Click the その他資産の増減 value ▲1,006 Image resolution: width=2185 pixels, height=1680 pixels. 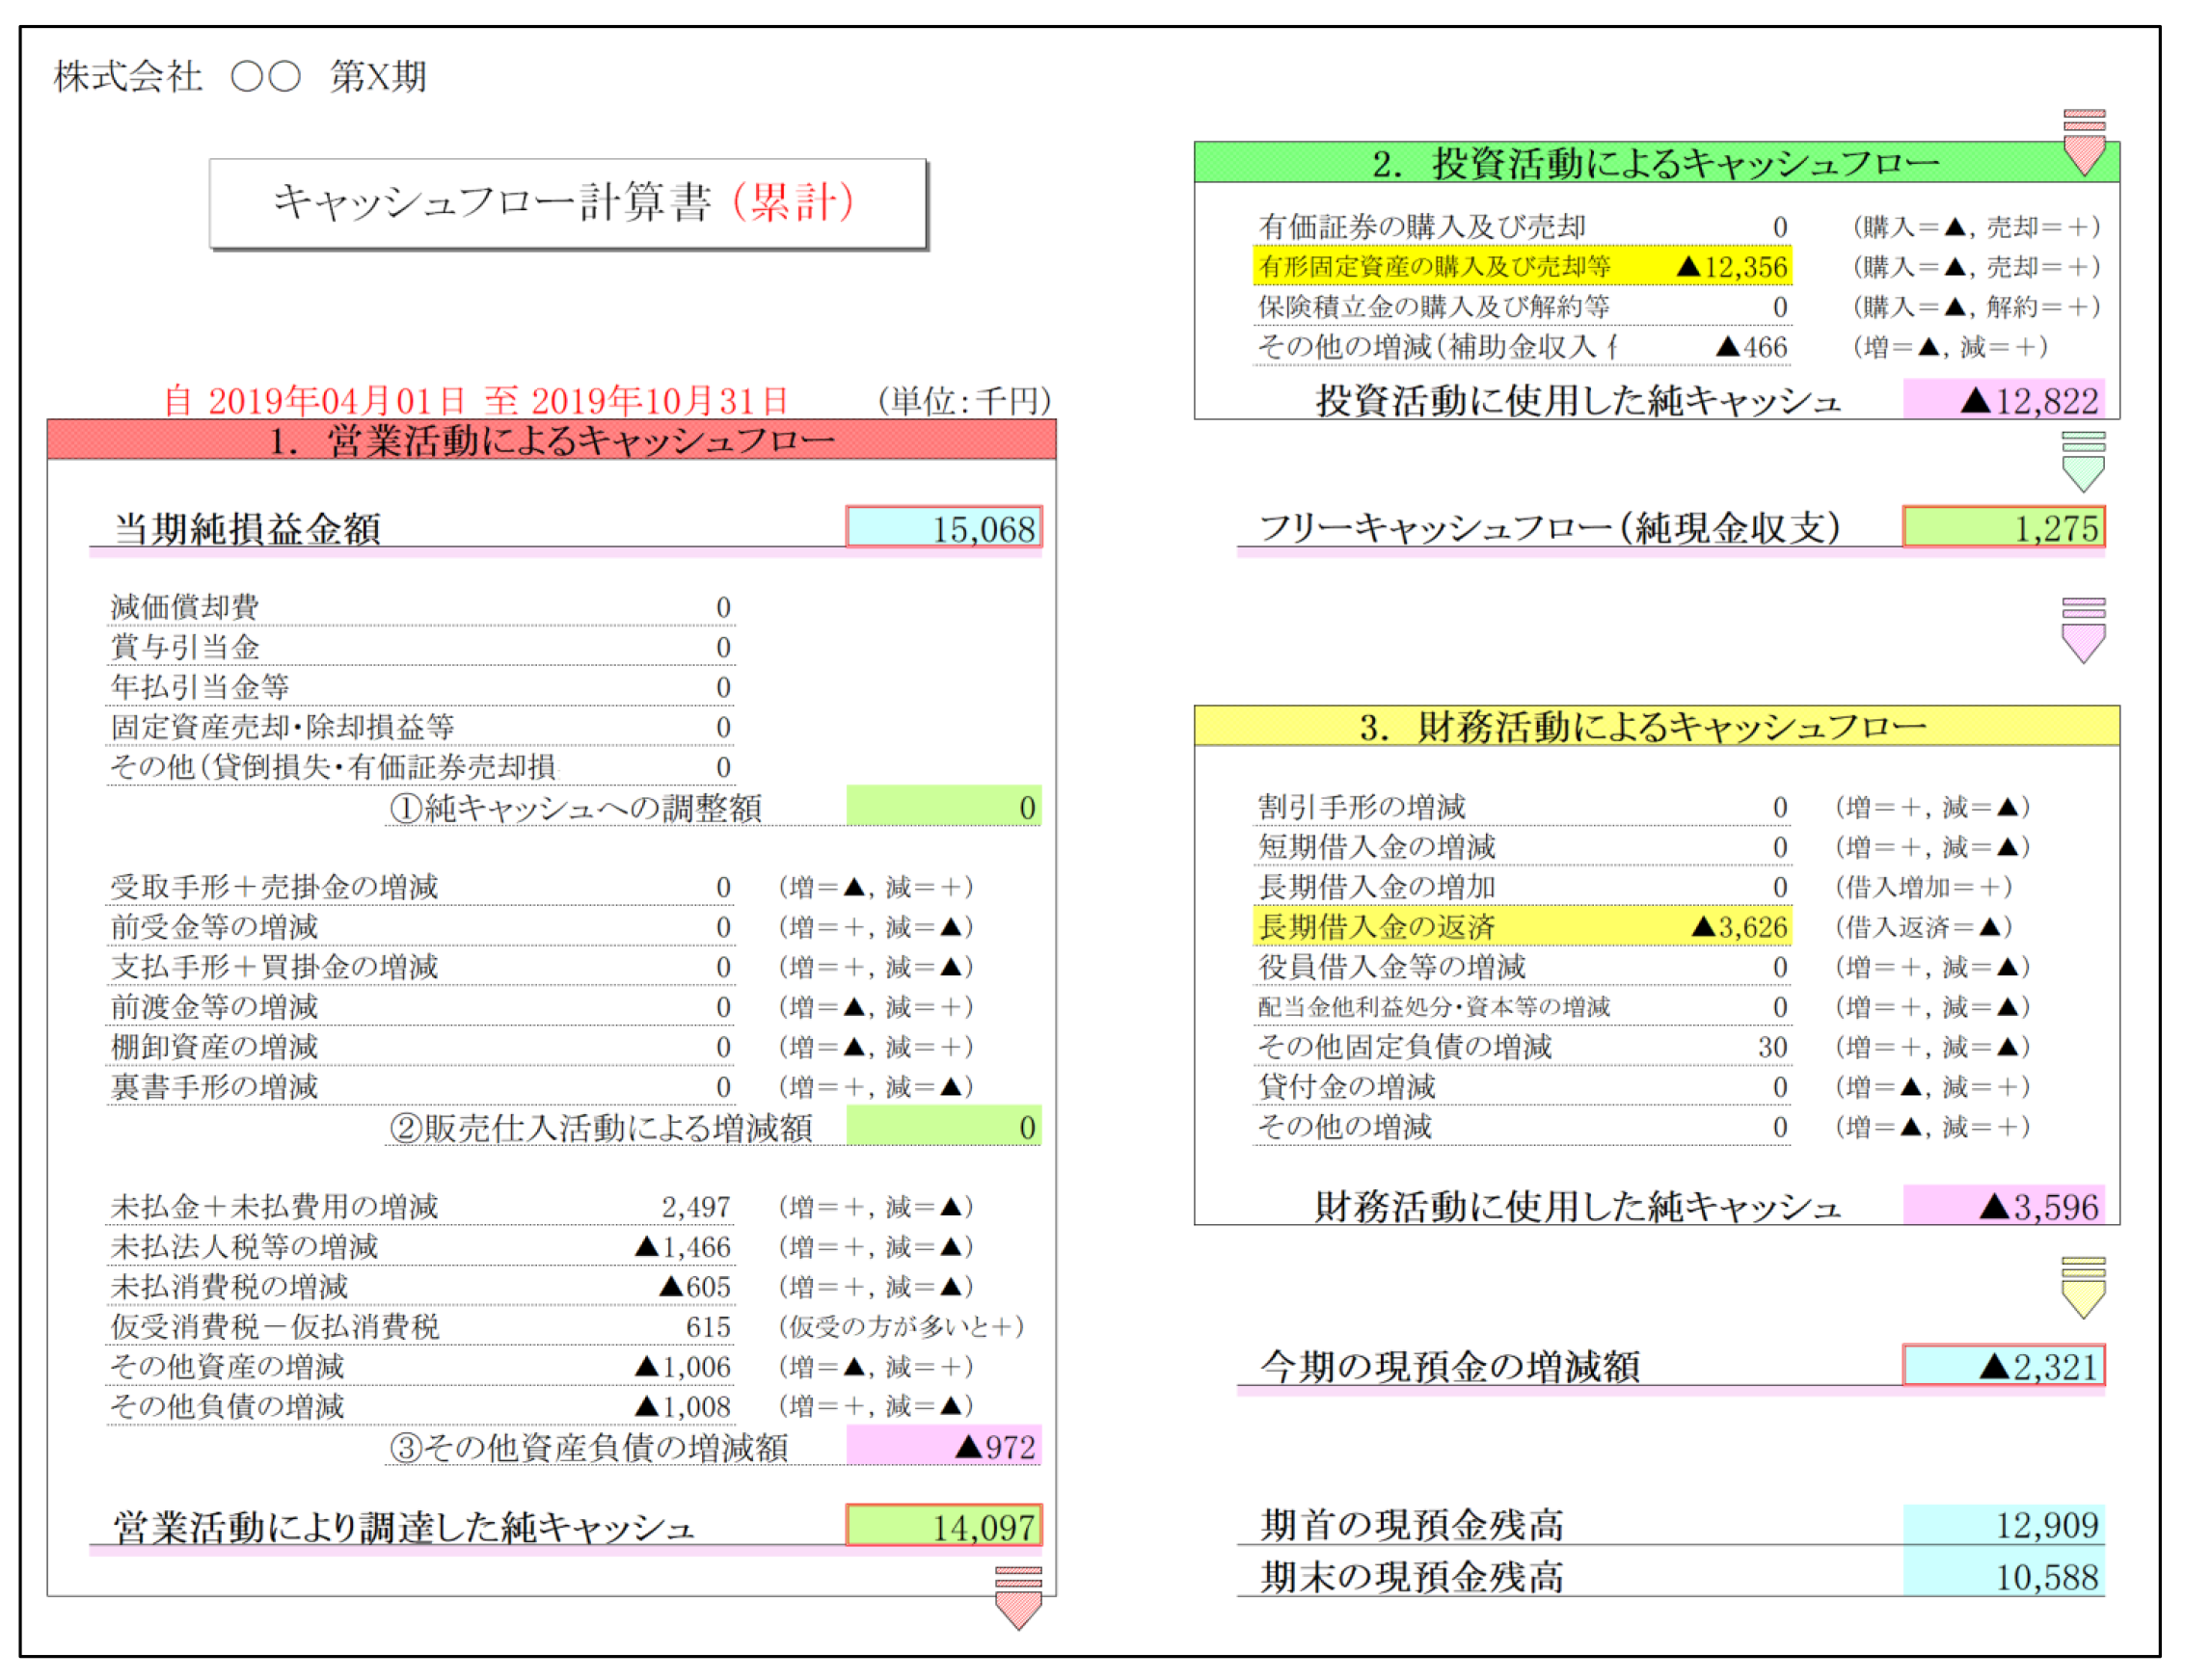(x=684, y=1367)
